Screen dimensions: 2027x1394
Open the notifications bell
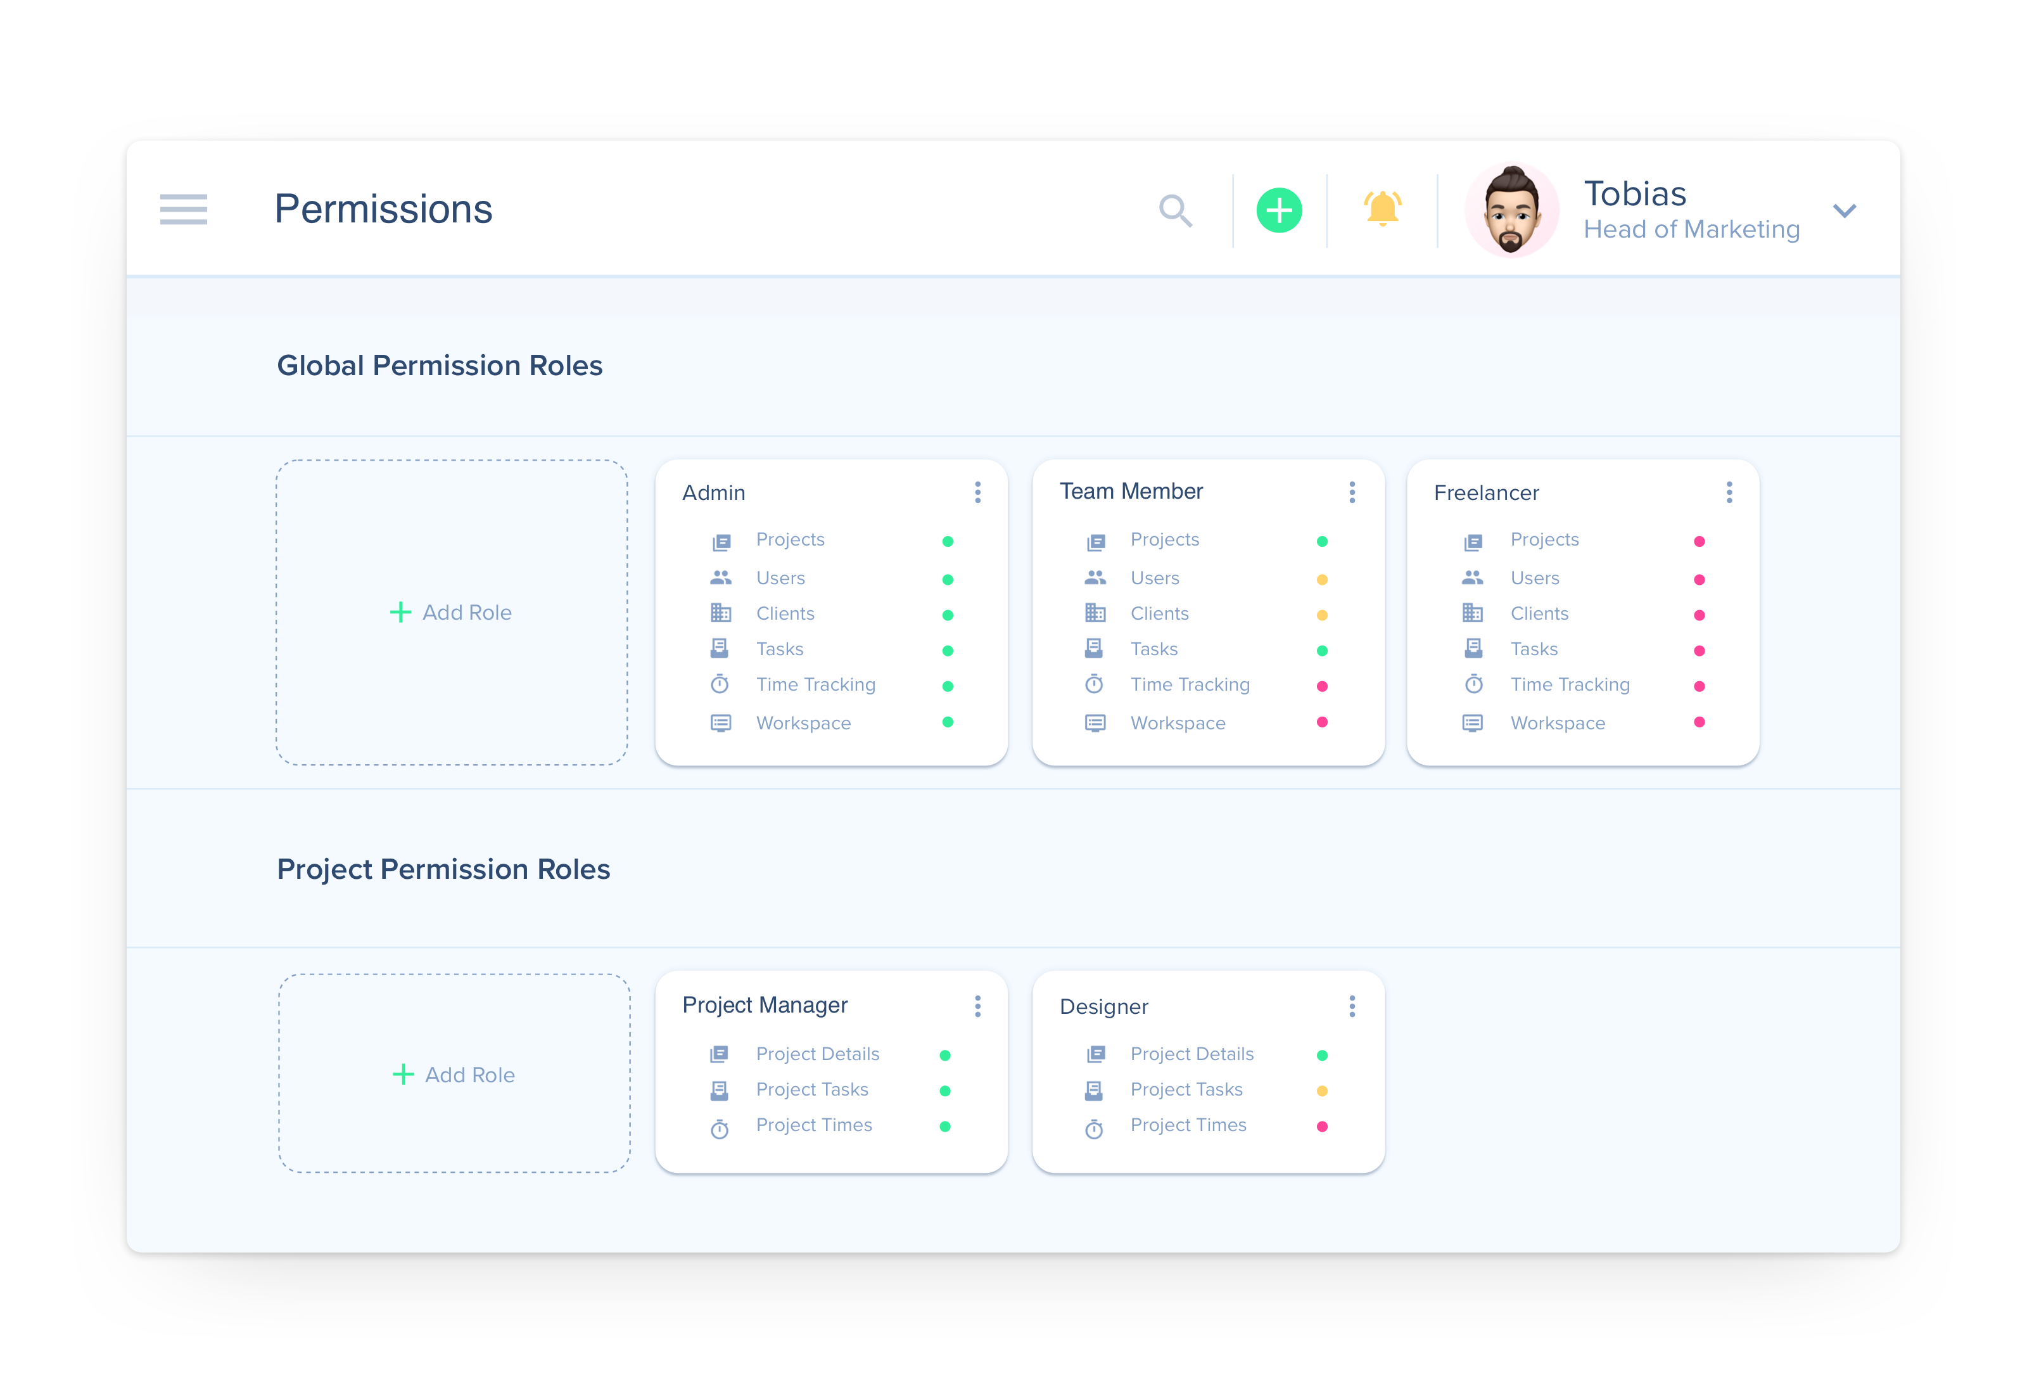(1383, 210)
